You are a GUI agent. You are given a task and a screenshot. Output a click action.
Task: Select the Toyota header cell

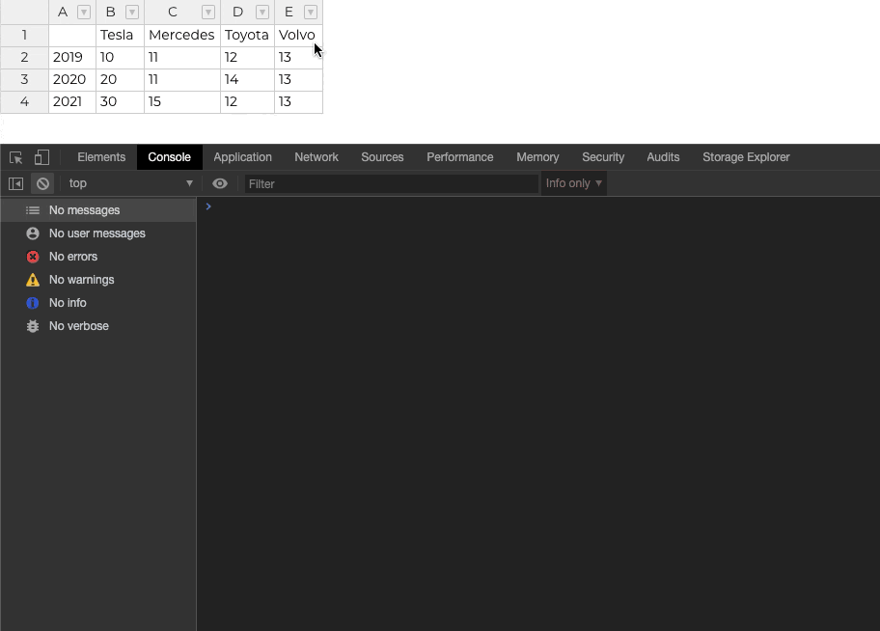[247, 36]
